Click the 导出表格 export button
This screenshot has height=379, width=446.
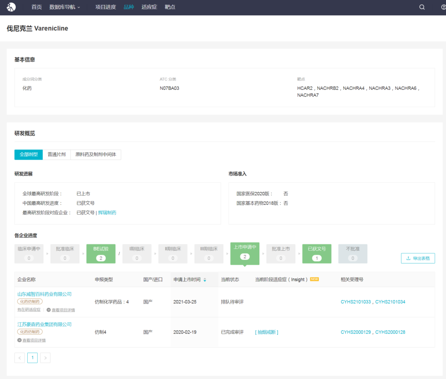click(x=418, y=258)
